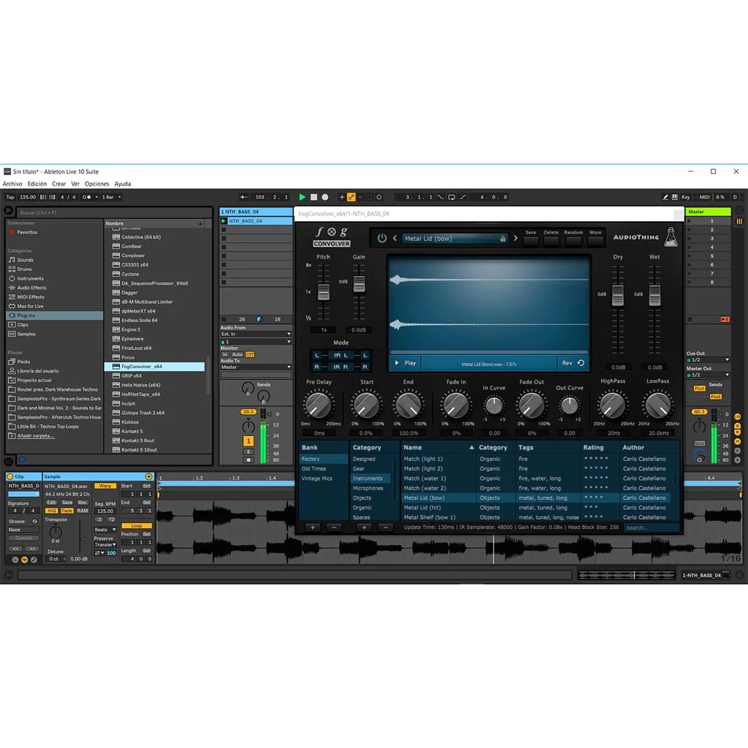Open the Groove None dropdown
This screenshot has height=748, width=748.
23,530
